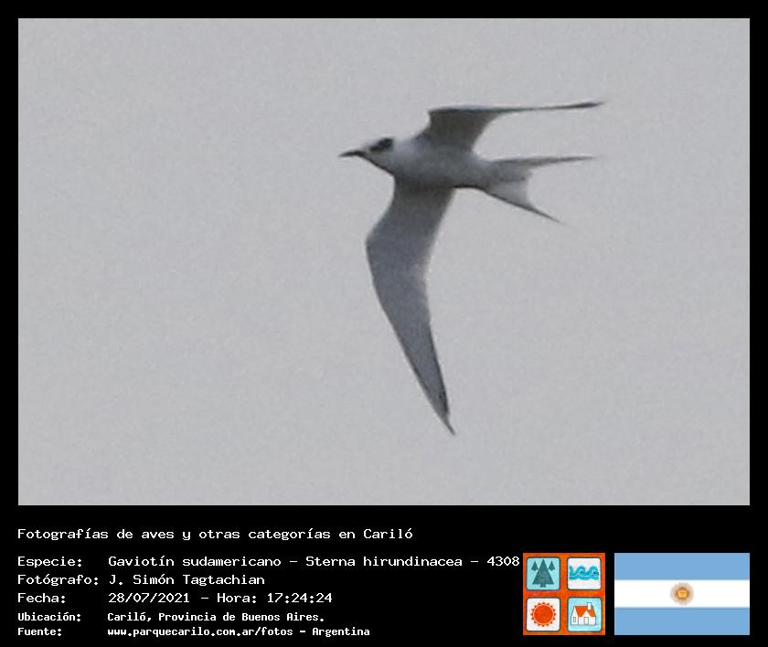Click the bird's dark eye patch
Viewport: 768px width, 647px height.
pyautogui.click(x=380, y=145)
